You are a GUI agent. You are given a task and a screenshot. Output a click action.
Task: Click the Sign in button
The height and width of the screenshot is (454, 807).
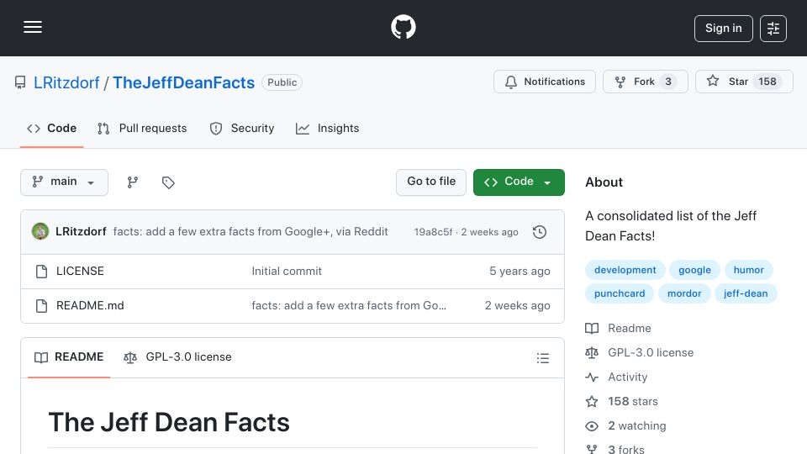pyautogui.click(x=723, y=29)
